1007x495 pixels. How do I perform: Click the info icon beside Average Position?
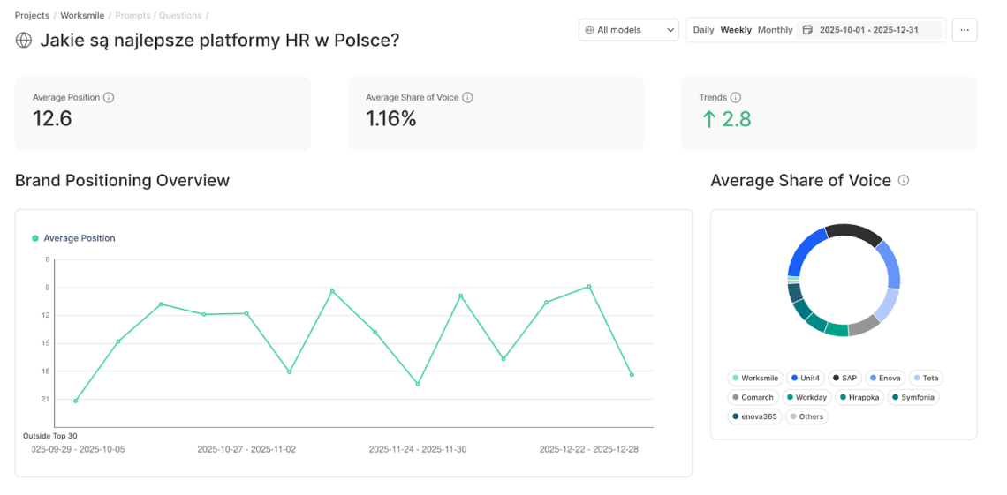tap(109, 98)
